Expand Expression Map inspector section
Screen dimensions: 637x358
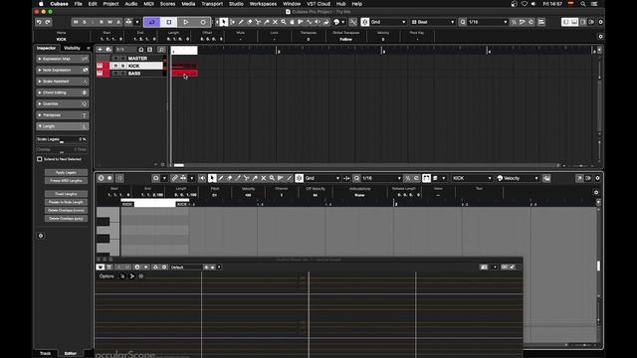click(x=62, y=59)
